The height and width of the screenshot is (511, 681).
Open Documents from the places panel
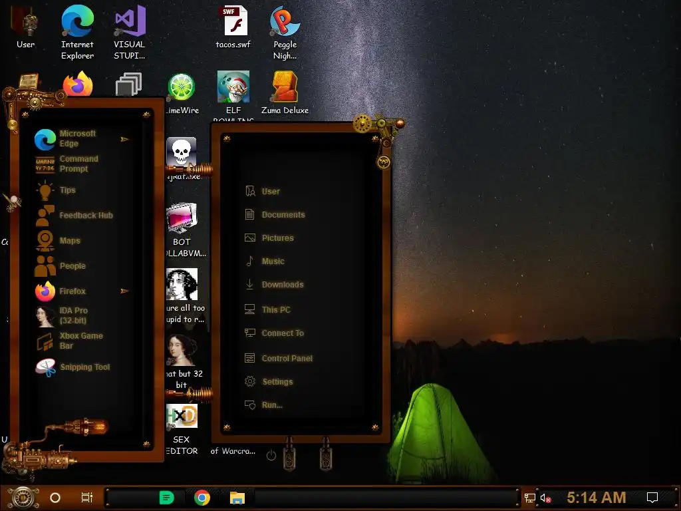pos(275,215)
